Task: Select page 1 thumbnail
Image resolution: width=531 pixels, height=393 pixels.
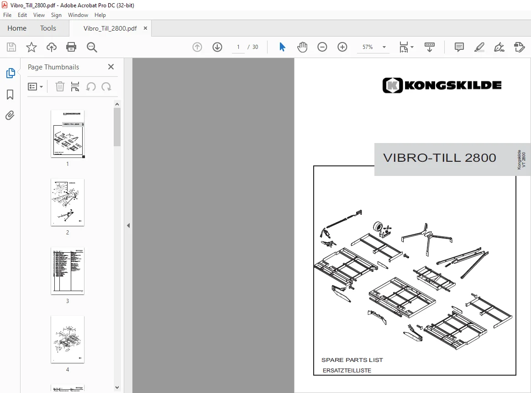Action: [68, 133]
